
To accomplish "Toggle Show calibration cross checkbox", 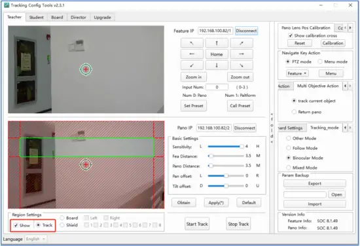I will pyautogui.click(x=291, y=35).
